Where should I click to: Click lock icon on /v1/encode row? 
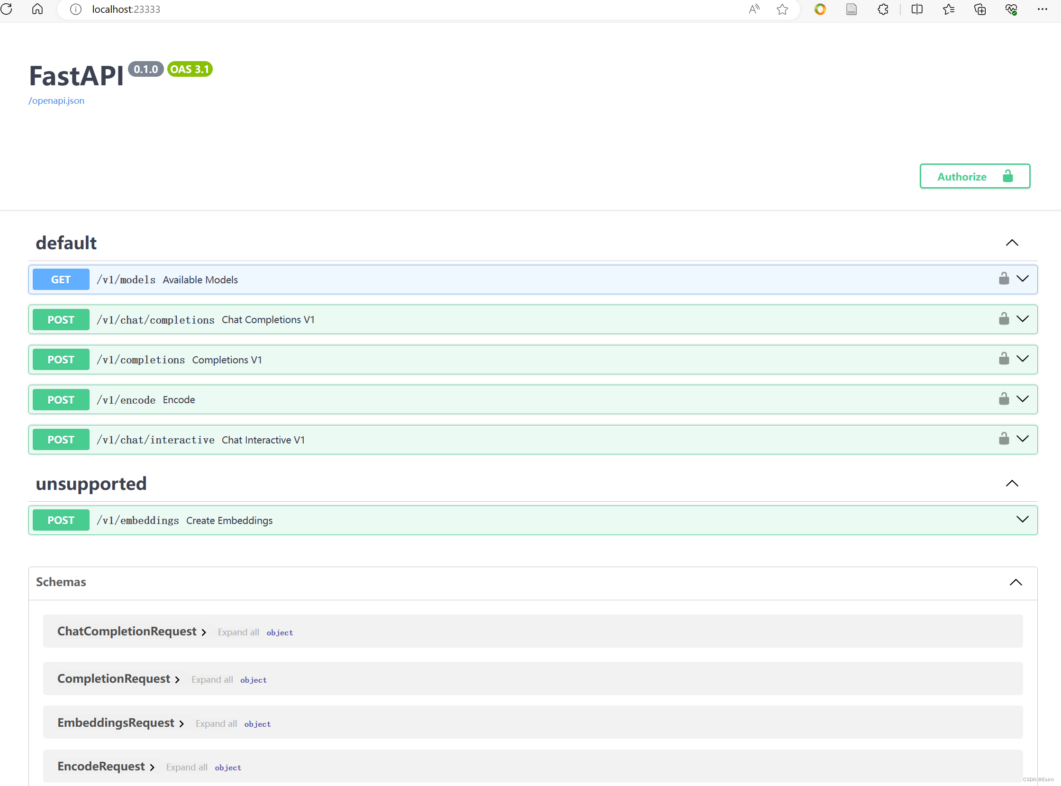(1004, 398)
